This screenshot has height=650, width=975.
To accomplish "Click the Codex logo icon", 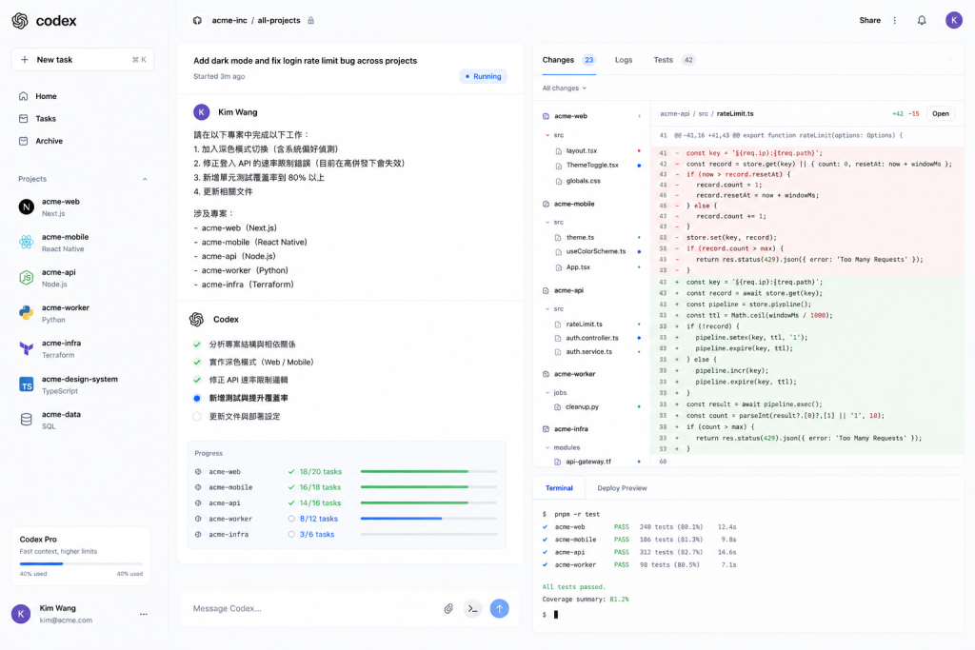I will (20, 21).
